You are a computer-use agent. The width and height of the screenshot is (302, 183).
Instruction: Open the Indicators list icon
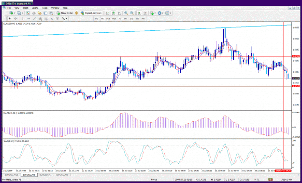pyautogui.click(x=152, y=13)
